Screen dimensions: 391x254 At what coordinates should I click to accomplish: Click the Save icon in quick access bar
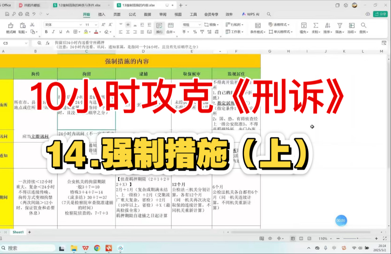tap(7, 14)
